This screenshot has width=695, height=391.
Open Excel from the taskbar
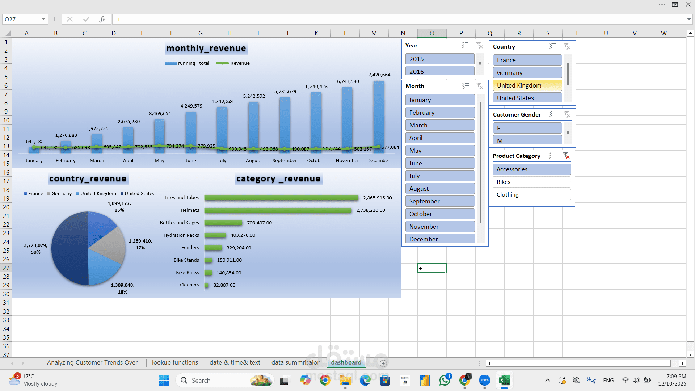[504, 381]
